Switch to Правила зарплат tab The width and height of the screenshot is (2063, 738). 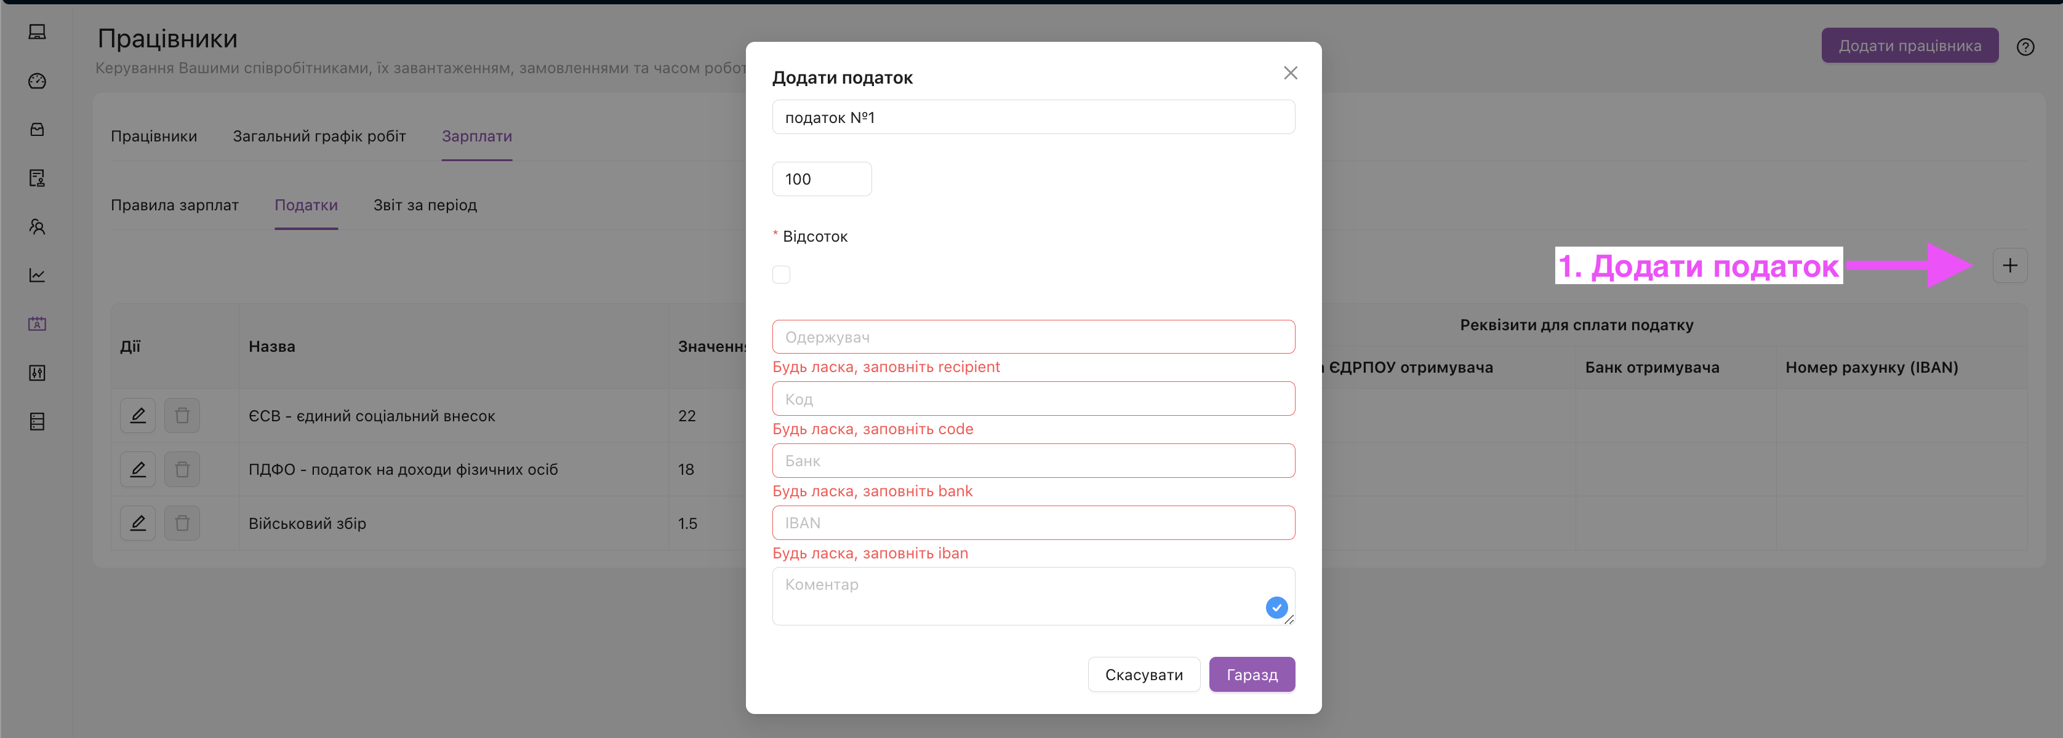[175, 205]
